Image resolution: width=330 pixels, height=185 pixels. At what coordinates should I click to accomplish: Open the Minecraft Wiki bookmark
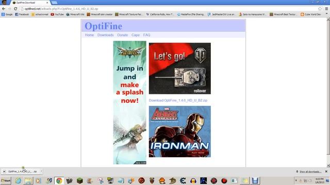point(75,14)
